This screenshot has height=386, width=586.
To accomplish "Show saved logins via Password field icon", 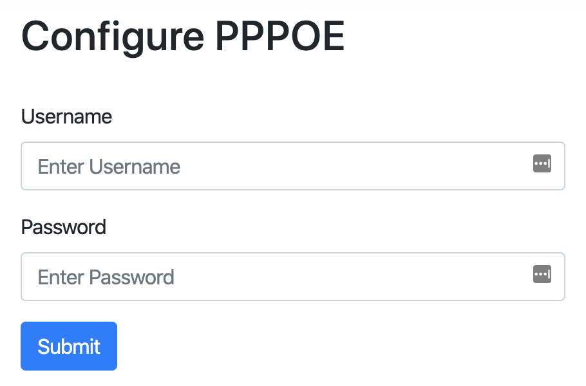I will coord(542,275).
